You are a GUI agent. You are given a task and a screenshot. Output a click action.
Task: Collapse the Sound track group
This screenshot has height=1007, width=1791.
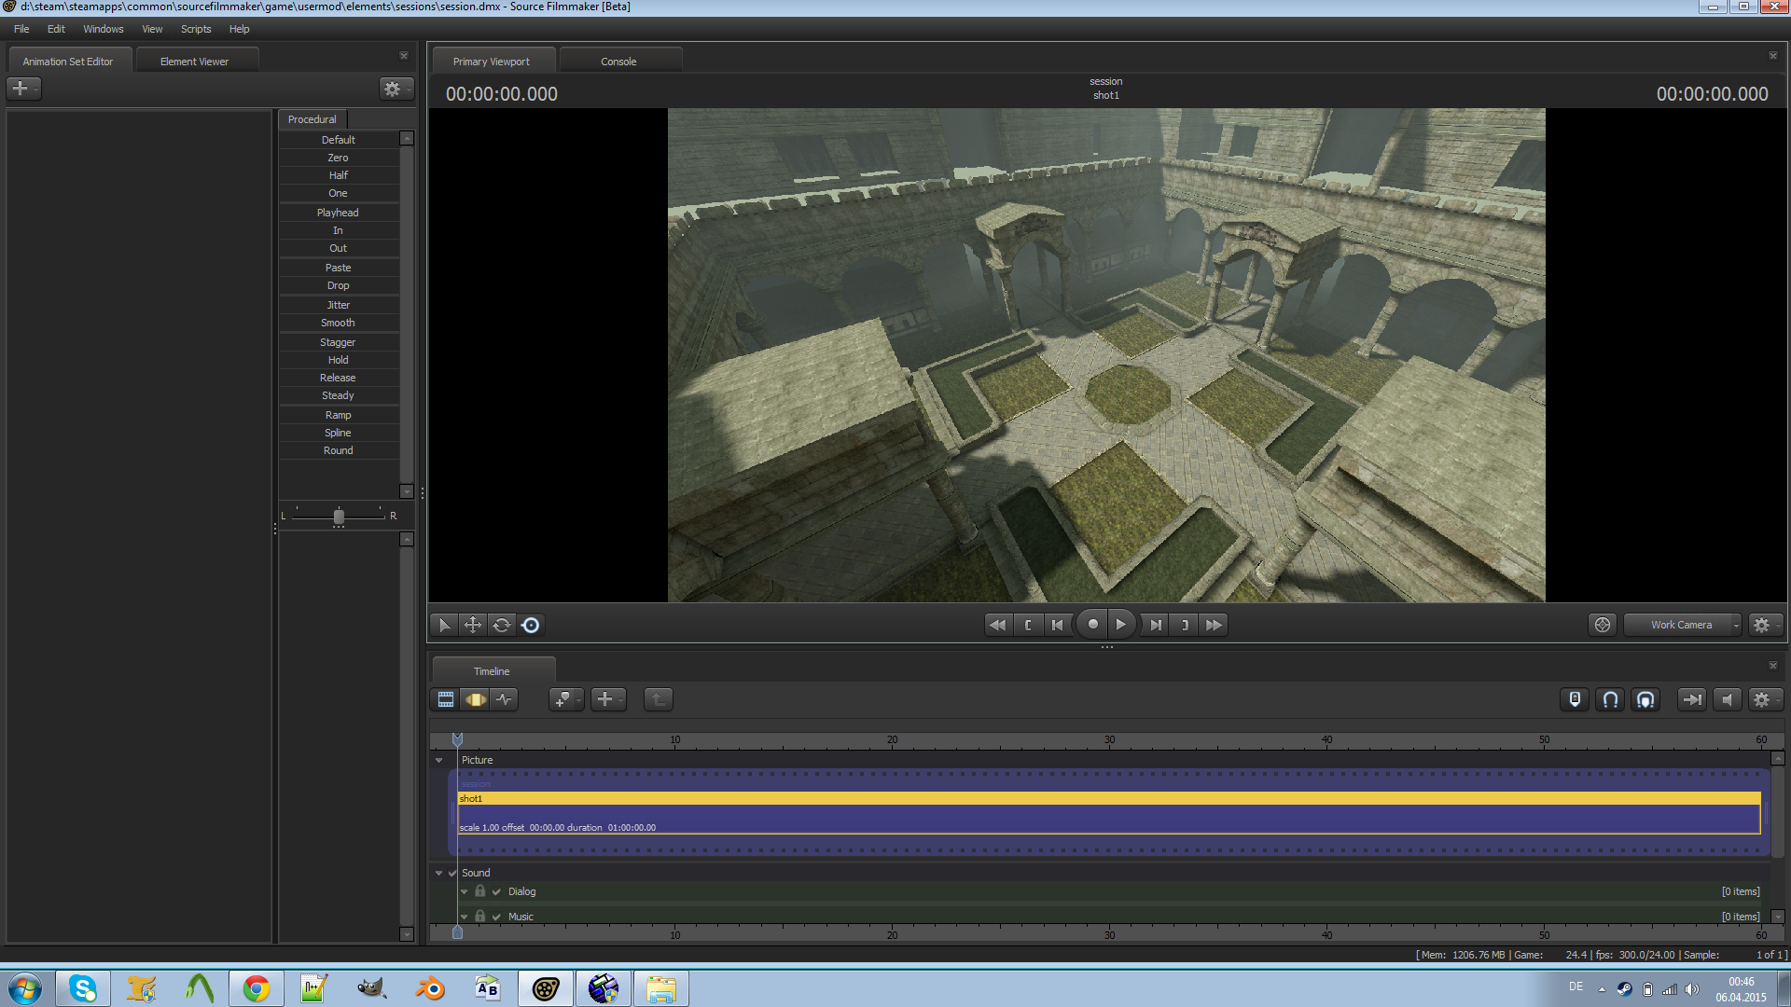pyautogui.click(x=439, y=873)
